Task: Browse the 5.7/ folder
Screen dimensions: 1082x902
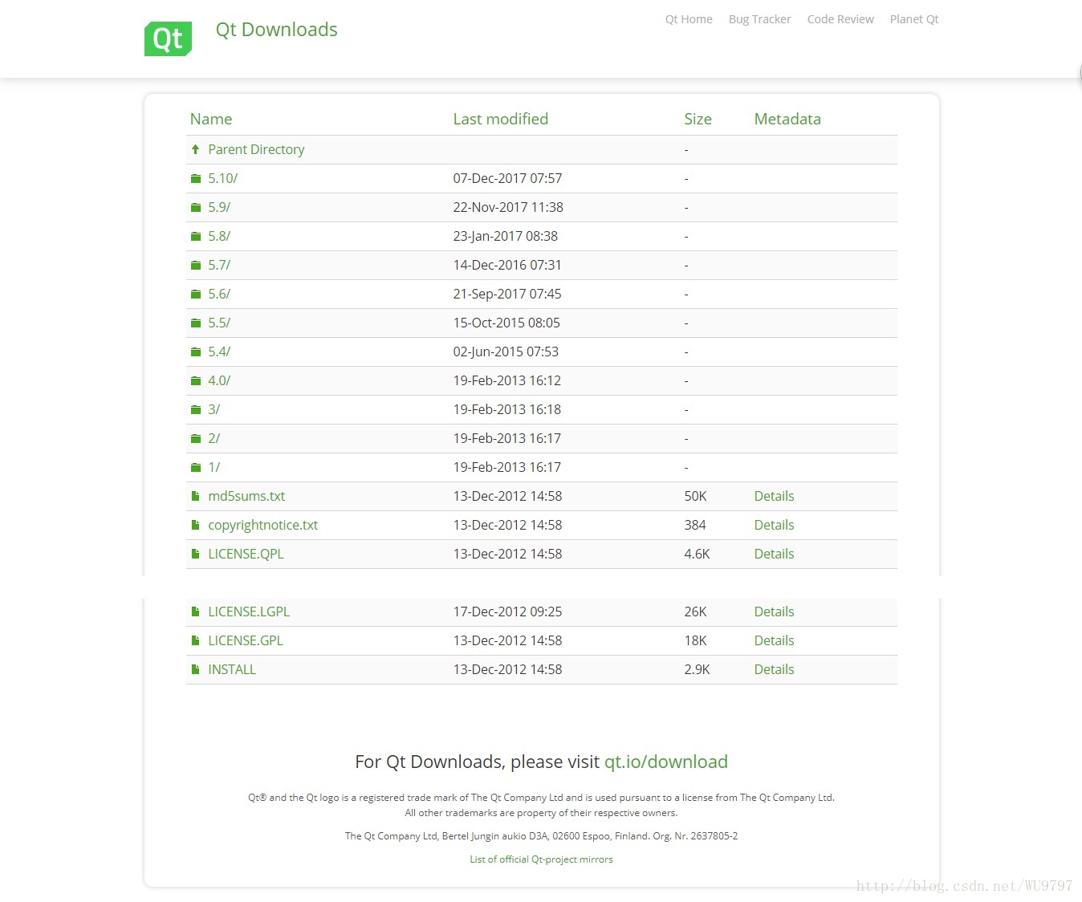Action: (x=219, y=265)
